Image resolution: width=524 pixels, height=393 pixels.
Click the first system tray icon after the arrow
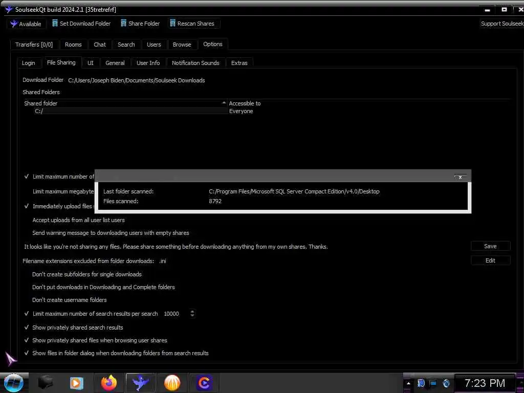click(x=421, y=383)
